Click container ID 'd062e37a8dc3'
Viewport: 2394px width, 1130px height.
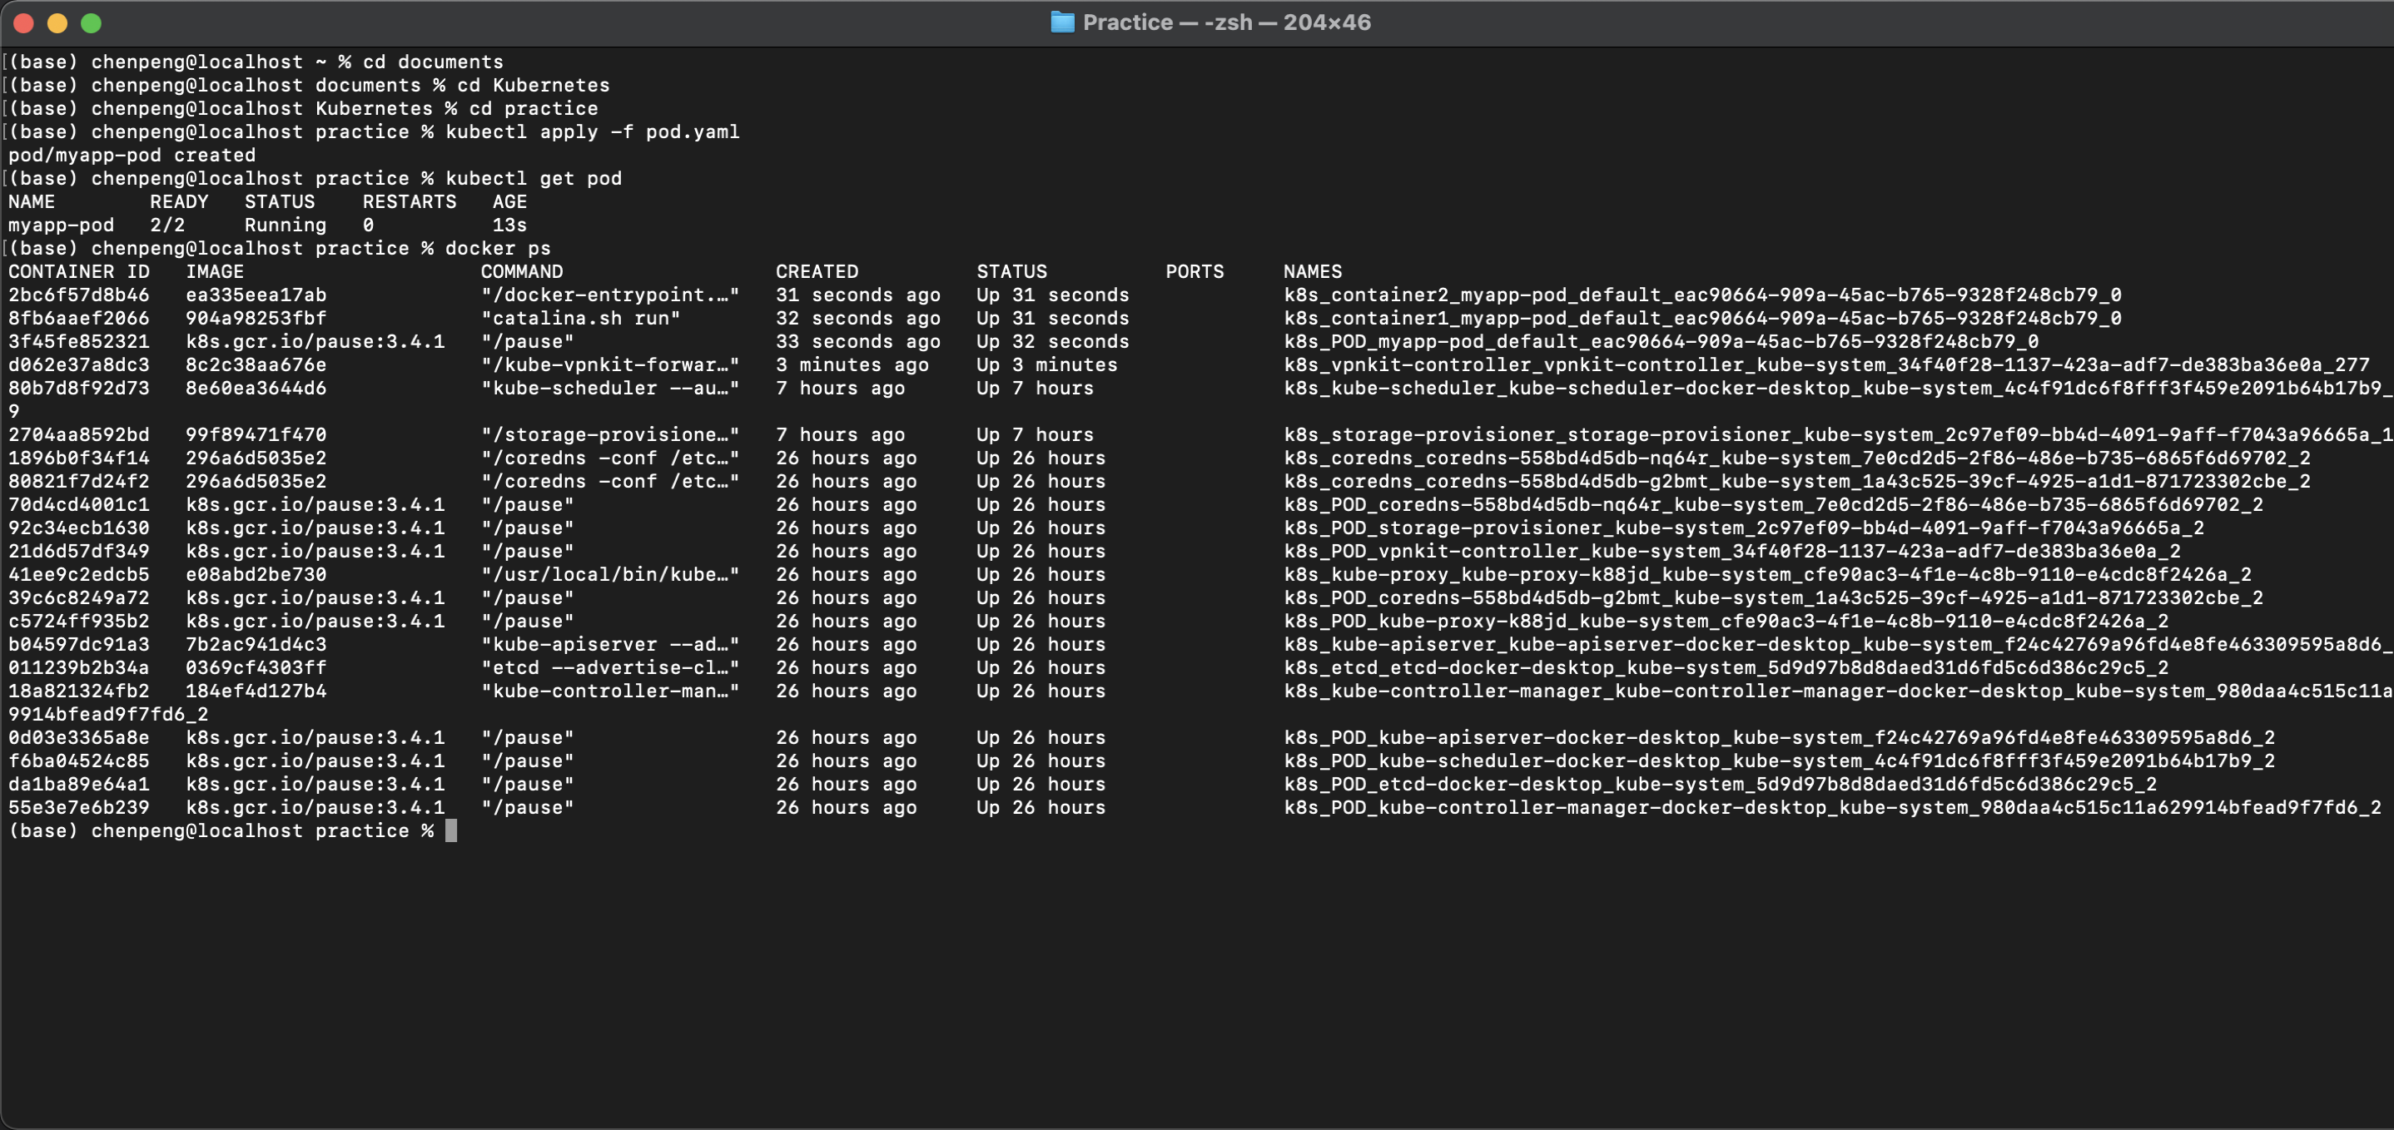pyautogui.click(x=79, y=364)
